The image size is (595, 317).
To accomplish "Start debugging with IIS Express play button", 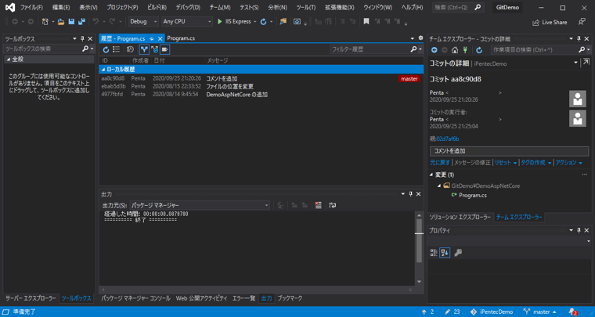I will (220, 22).
